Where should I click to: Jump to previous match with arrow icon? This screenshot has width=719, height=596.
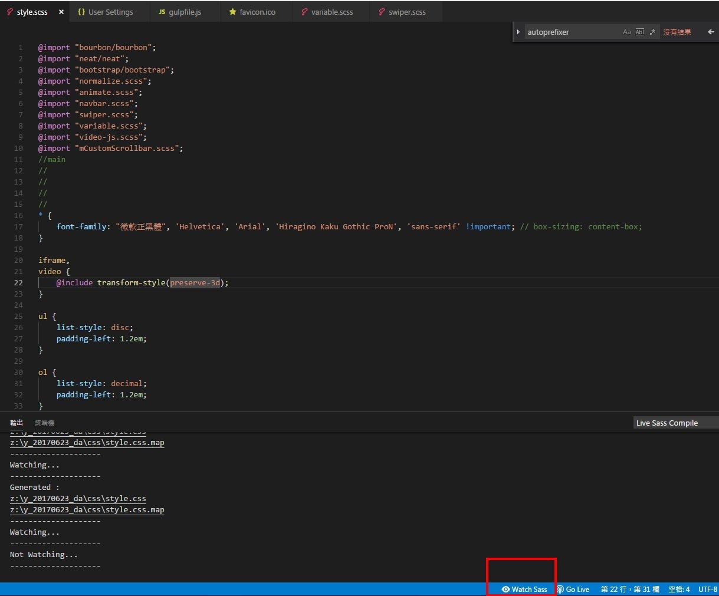[711, 32]
